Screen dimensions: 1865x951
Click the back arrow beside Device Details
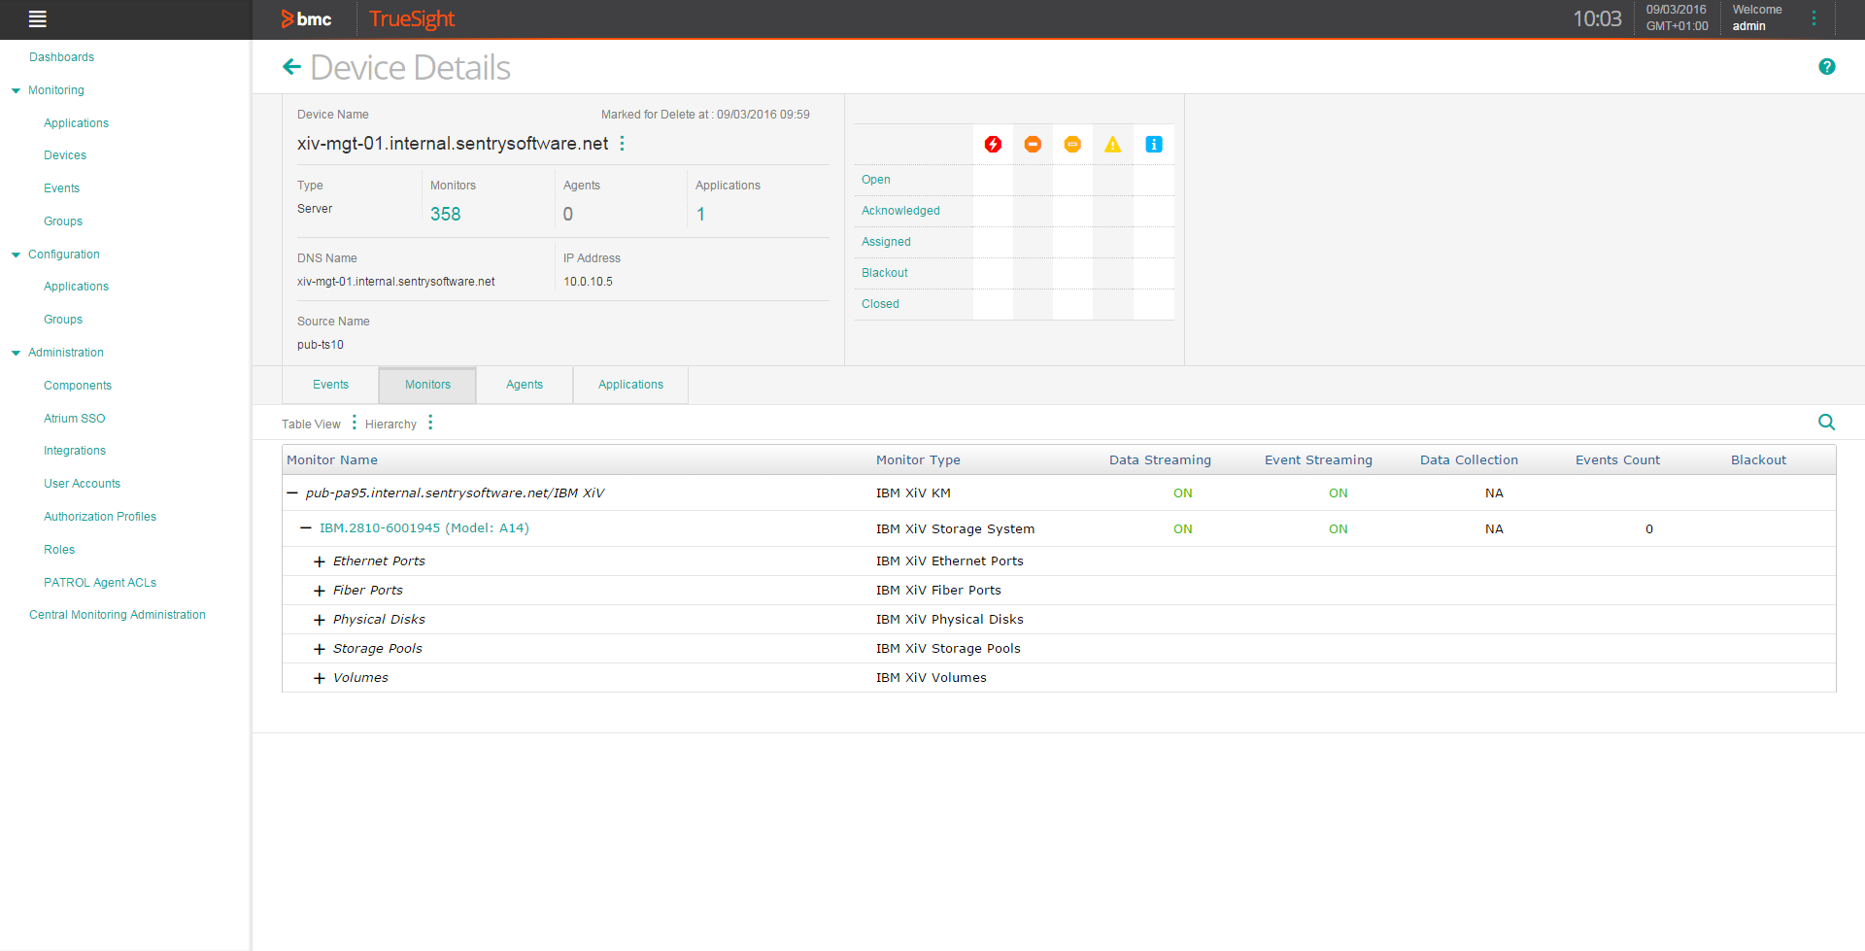pyautogui.click(x=291, y=67)
